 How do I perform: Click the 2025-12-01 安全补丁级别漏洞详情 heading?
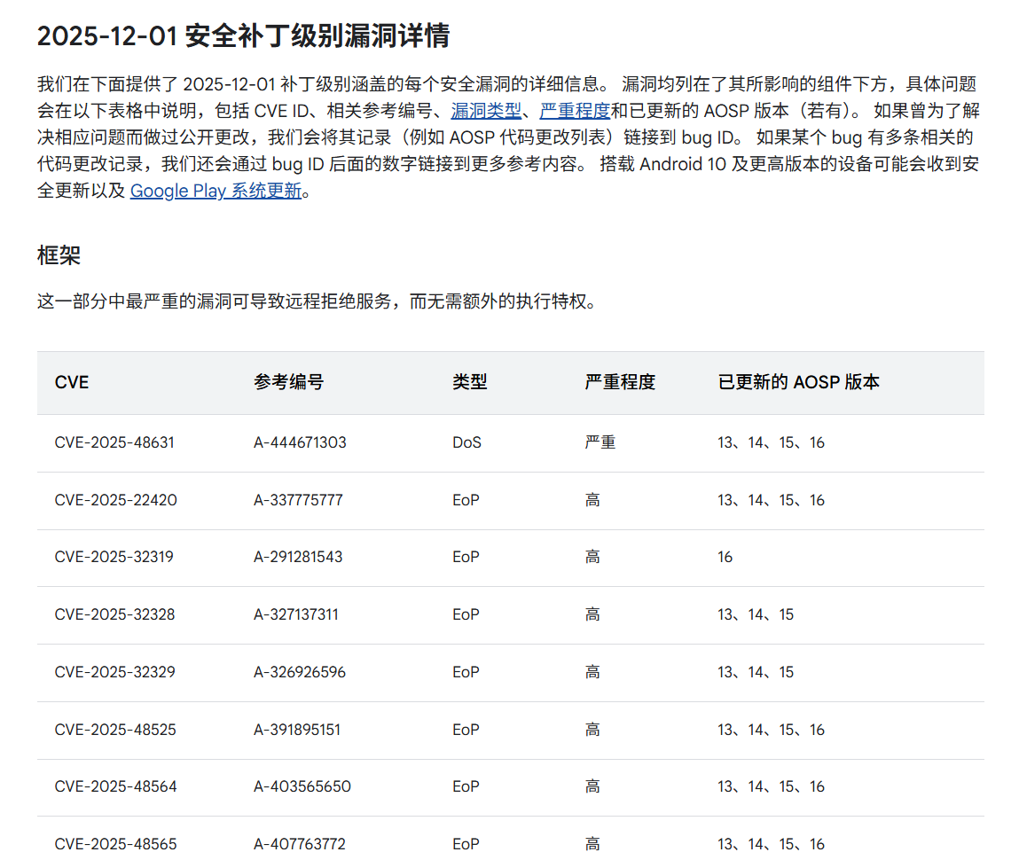[243, 36]
